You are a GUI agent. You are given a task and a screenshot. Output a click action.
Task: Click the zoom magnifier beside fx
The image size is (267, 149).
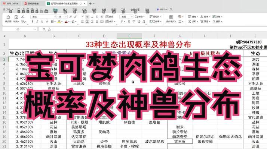click(44, 29)
